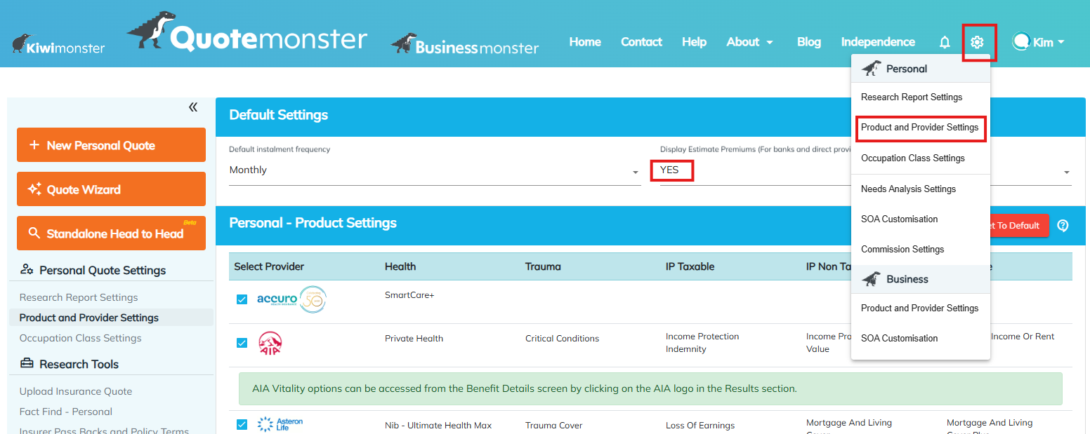The height and width of the screenshot is (434, 1090).
Task: Select Personal SOA Customisation menu item
Action: (920, 219)
